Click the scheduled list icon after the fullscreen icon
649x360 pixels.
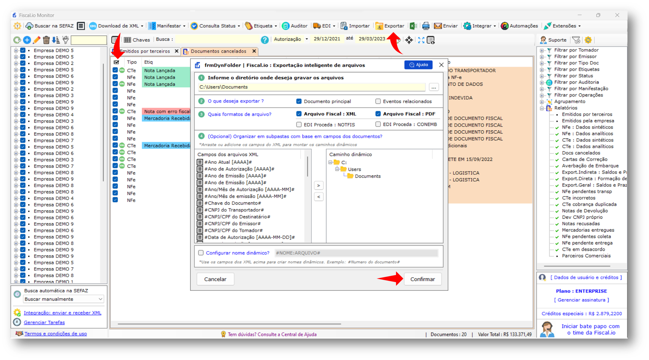[x=431, y=40]
